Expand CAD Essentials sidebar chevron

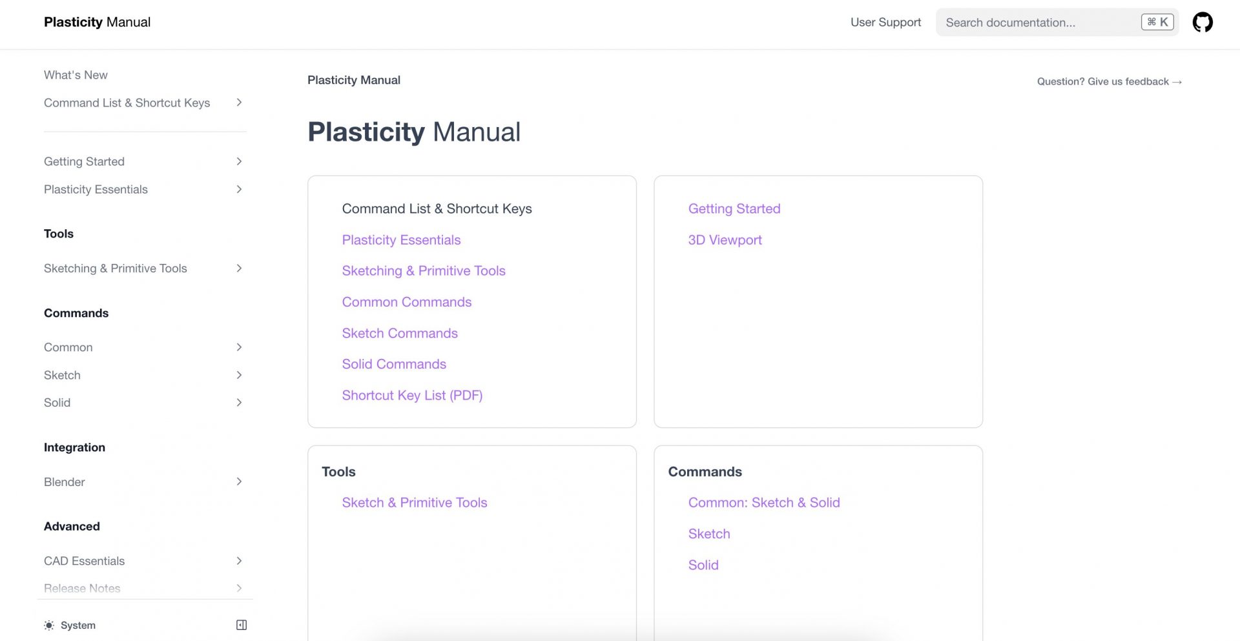[x=239, y=561]
